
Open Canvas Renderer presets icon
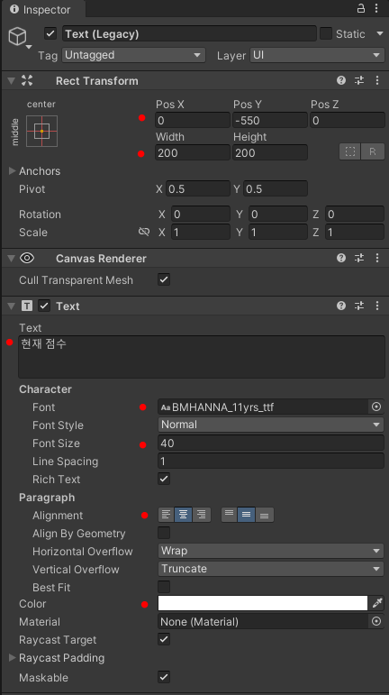[359, 258]
